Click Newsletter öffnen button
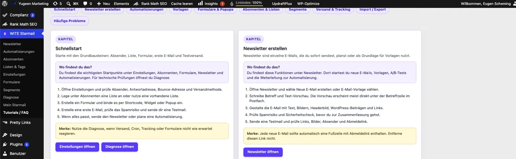The height and width of the screenshot is (159, 516). [263, 152]
